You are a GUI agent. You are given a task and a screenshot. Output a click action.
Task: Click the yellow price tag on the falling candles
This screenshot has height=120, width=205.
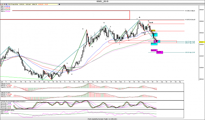coord(153,31)
